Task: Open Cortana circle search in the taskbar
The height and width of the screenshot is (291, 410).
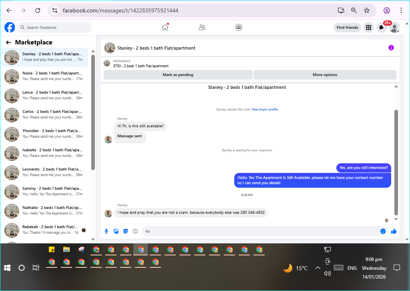Action: [x=22, y=268]
